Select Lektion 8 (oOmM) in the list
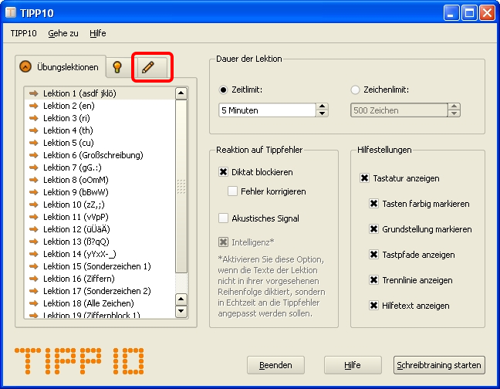 [x=76, y=180]
